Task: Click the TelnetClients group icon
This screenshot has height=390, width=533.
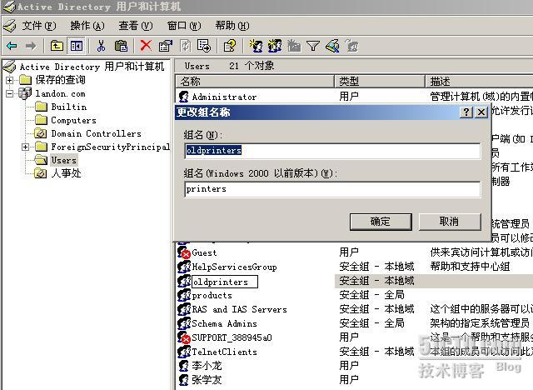Action: pyautogui.click(x=184, y=352)
